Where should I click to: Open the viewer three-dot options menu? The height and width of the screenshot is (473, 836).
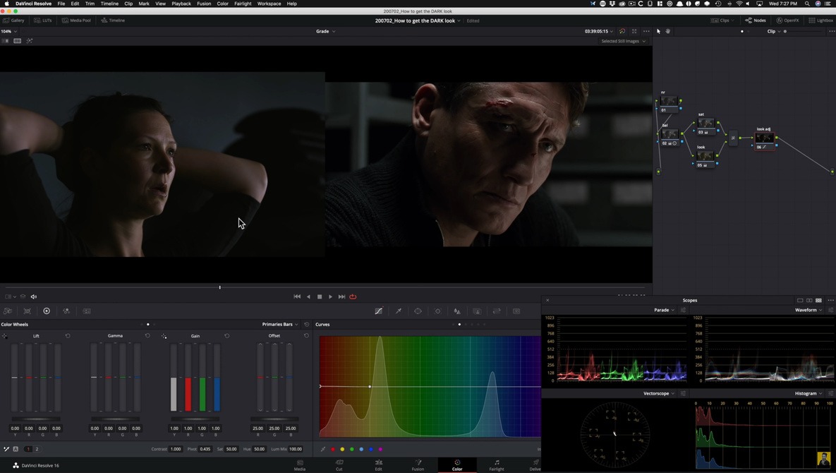click(646, 32)
